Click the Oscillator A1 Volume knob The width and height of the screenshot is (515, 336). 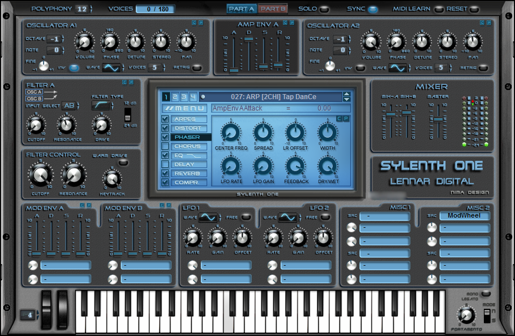(x=84, y=42)
